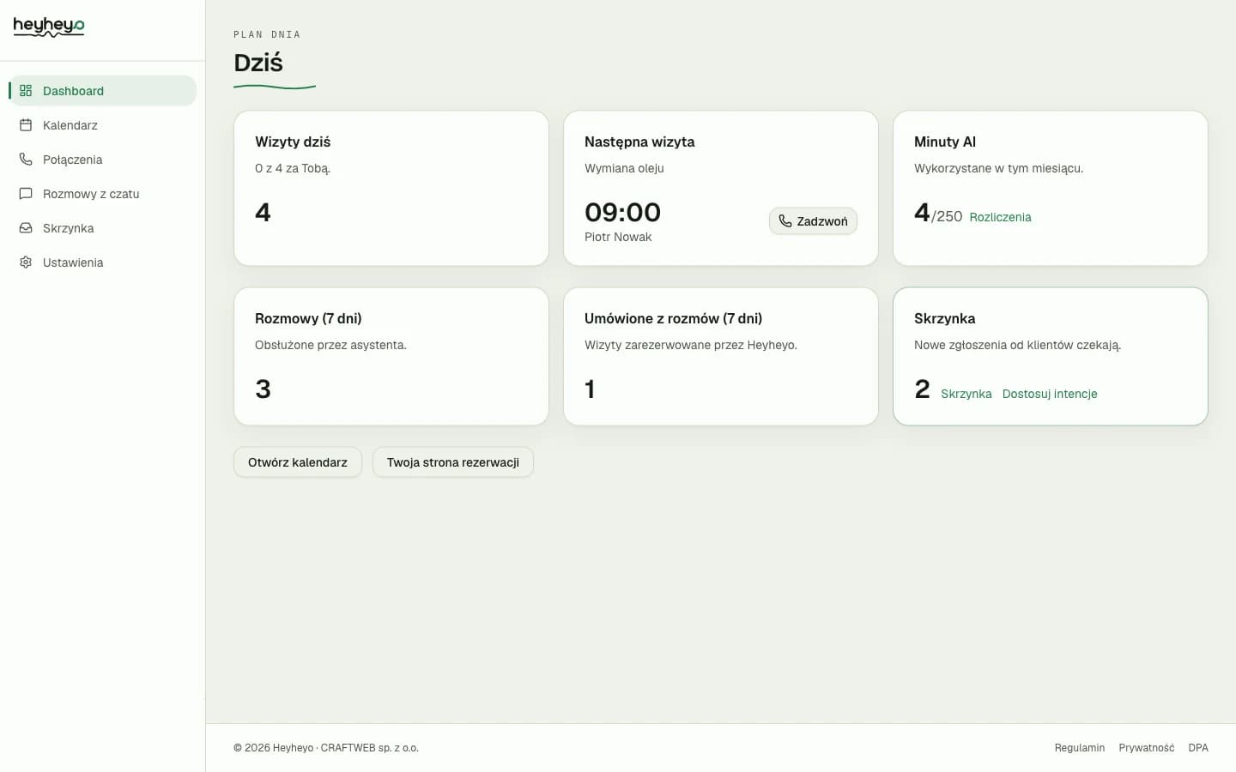Click Skrzynka link in the Skrzynka card
This screenshot has height=772, width=1236.
966,394
